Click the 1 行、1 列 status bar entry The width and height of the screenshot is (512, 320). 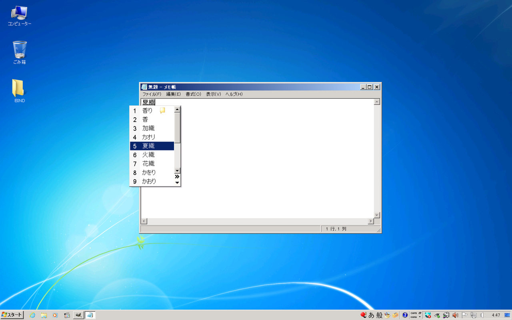tap(336, 229)
